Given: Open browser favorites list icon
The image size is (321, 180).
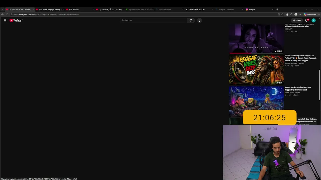Looking at the screenshot, I should 291,14.
